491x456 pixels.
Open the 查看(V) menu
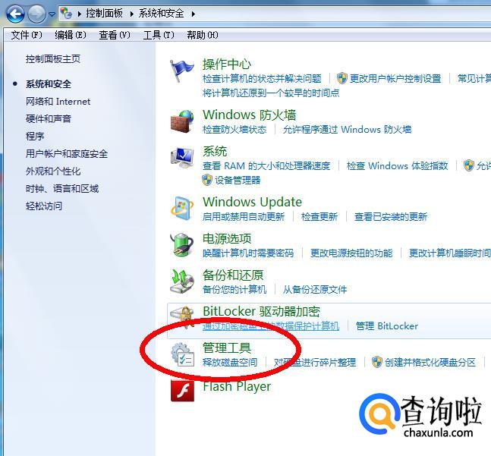coord(115,35)
